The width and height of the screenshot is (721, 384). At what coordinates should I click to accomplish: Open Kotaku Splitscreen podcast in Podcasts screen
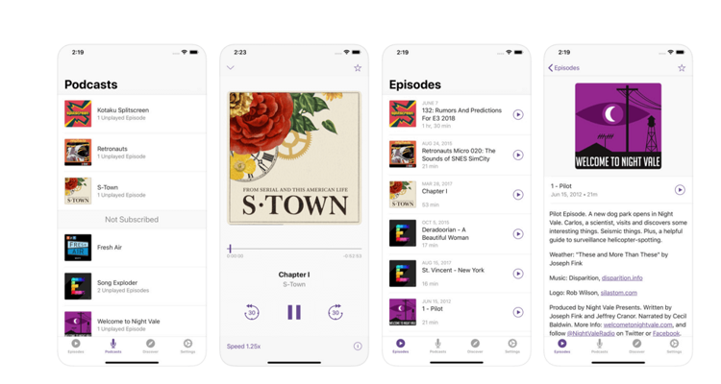pyautogui.click(x=132, y=113)
